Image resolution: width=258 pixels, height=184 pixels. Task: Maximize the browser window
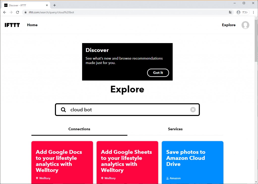coord(244,3)
